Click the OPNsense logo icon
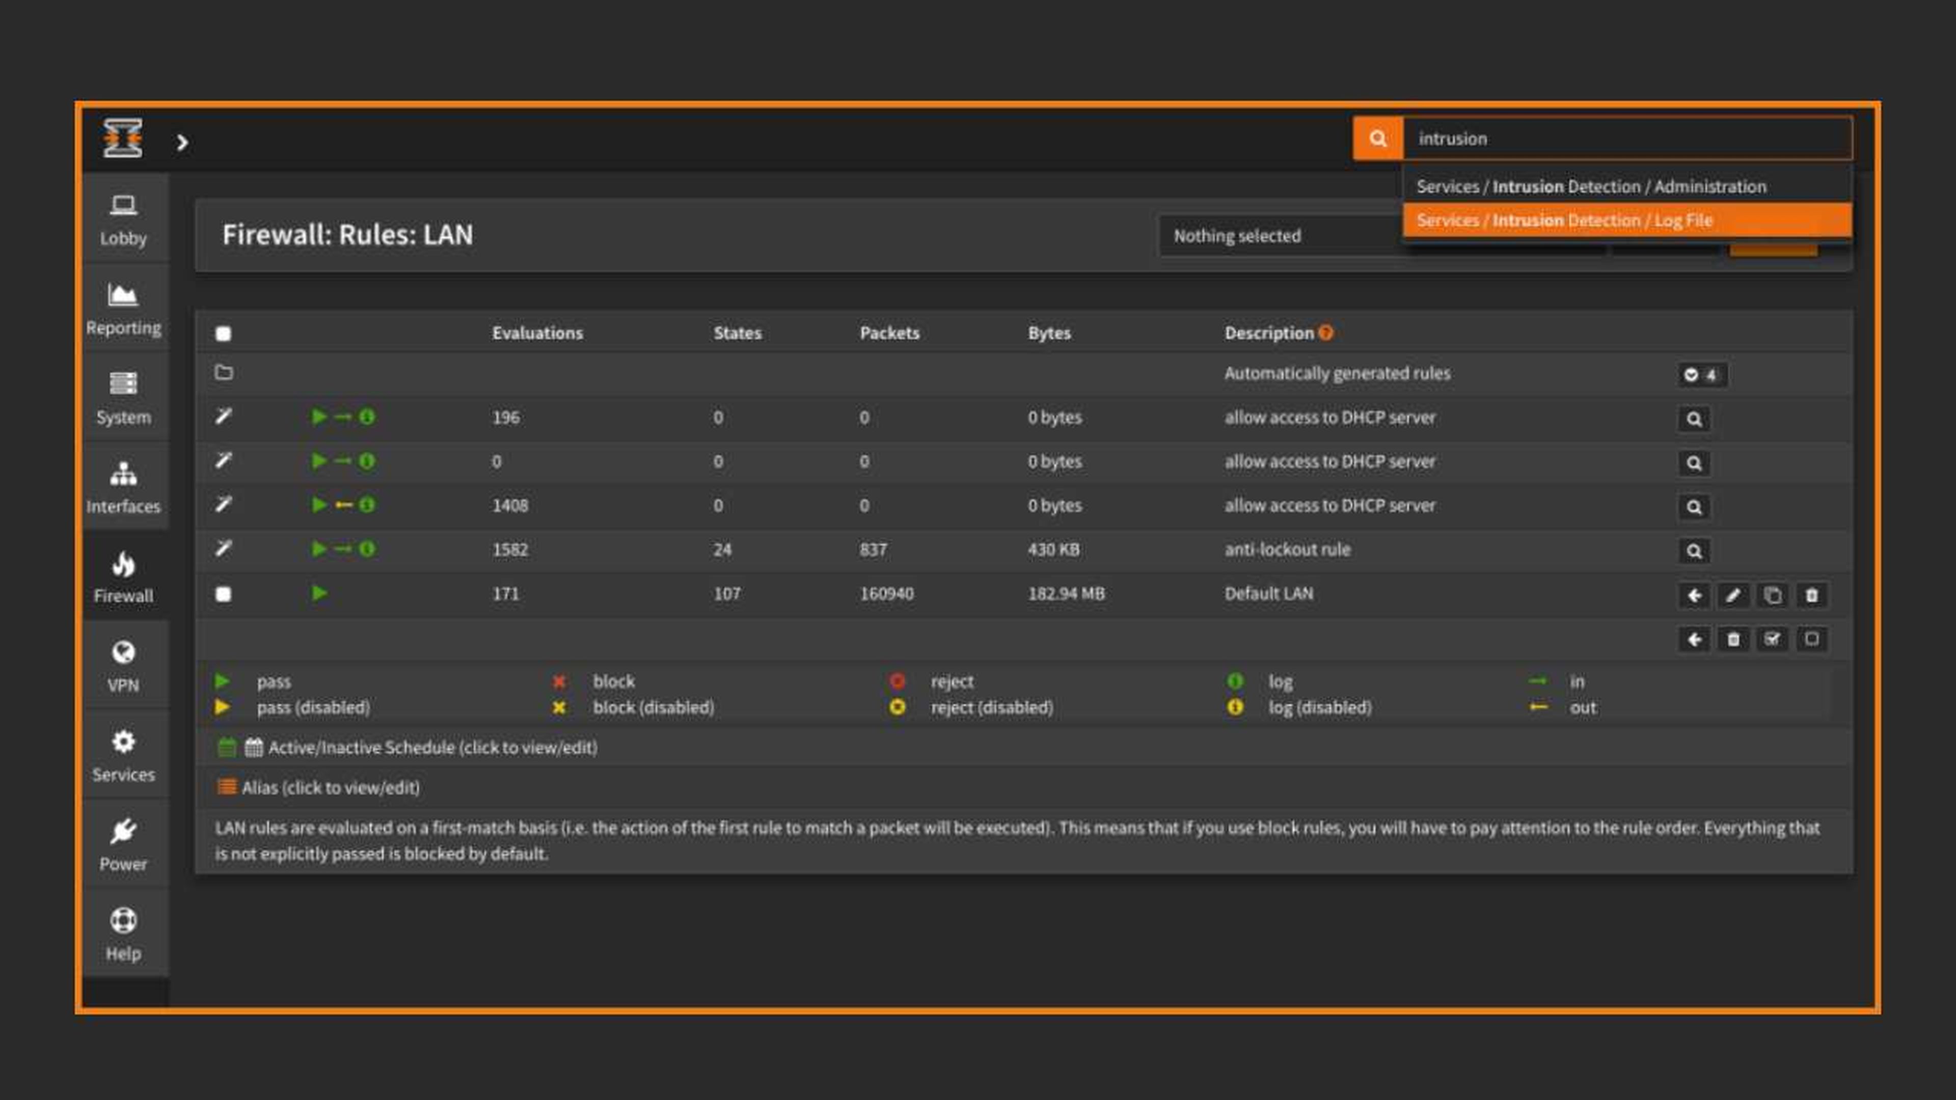 click(x=123, y=138)
